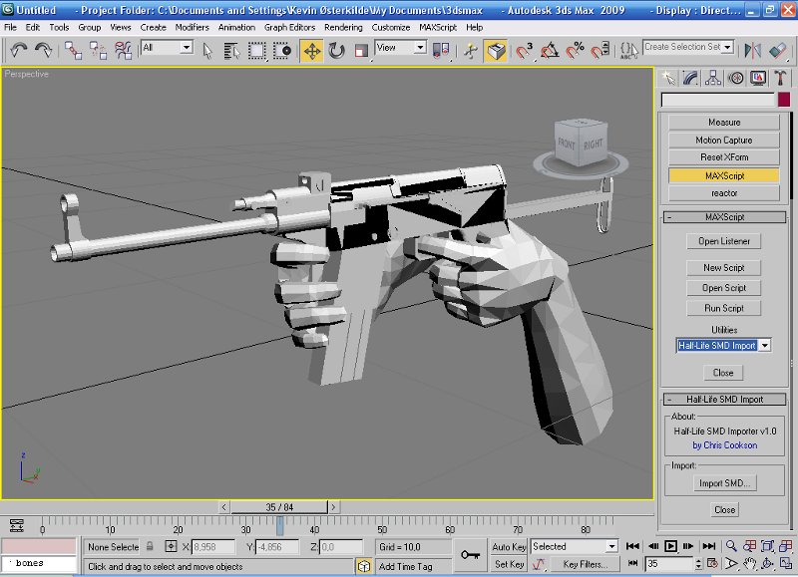The image size is (798, 577).
Task: Click the Set Keys large key icon
Action: tap(470, 555)
